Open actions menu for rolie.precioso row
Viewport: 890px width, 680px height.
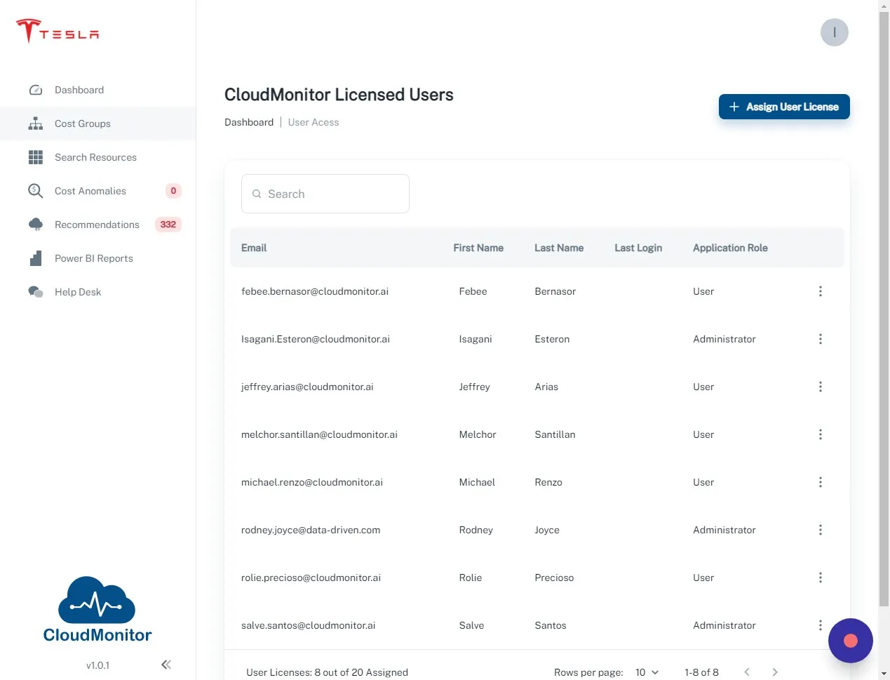[821, 578]
